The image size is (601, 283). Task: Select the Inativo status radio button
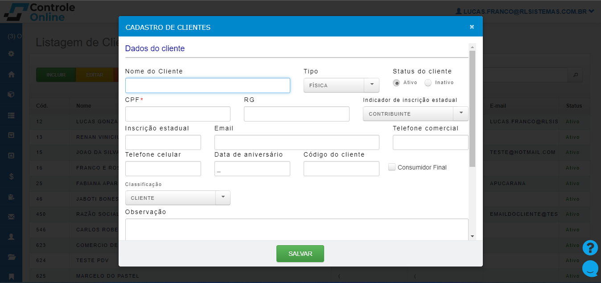[428, 83]
